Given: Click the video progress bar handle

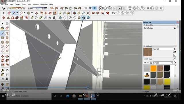Looking at the screenshot, I should [x=88, y=87].
